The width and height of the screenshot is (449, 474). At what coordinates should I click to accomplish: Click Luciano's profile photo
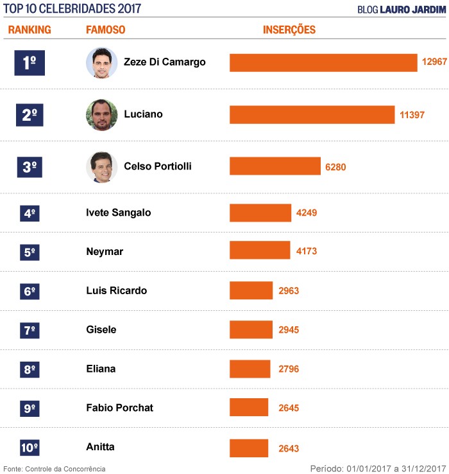pos(101,115)
